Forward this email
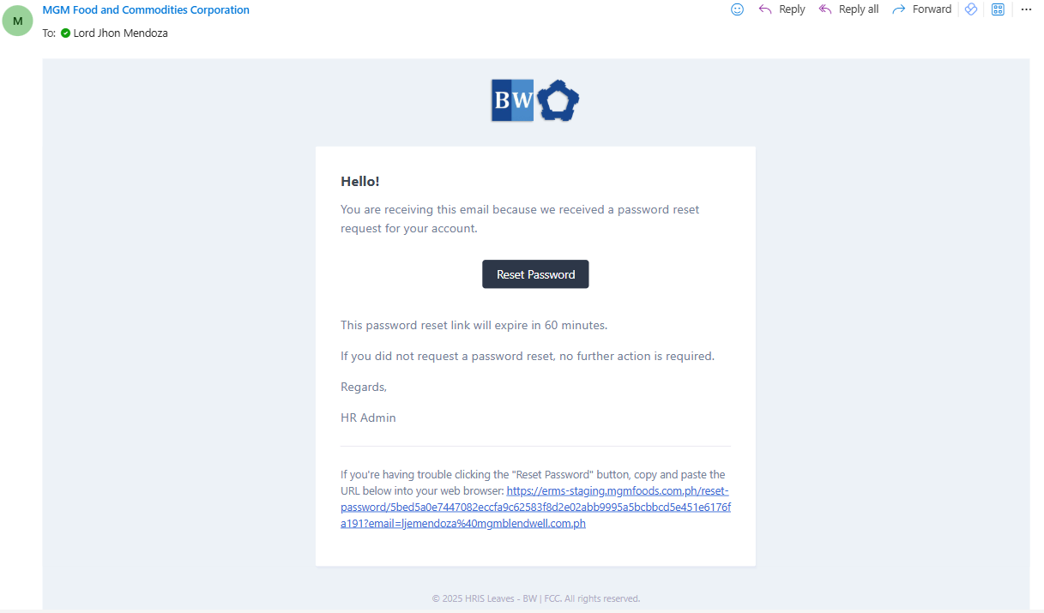Screen dimensions: 1044x613 [922, 9]
